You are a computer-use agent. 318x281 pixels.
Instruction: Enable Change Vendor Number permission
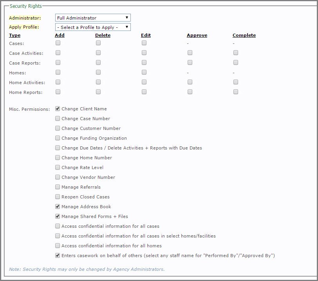point(58,177)
